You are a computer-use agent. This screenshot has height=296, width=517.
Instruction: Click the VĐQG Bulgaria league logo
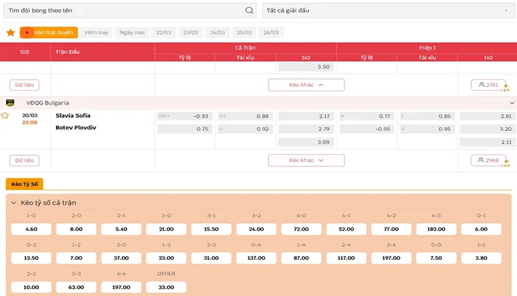pyautogui.click(x=11, y=103)
